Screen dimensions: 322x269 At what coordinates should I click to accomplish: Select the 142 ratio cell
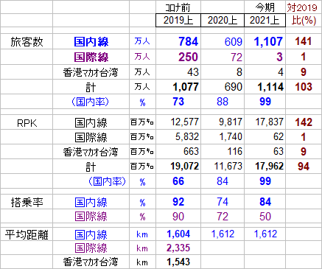pyautogui.click(x=304, y=122)
